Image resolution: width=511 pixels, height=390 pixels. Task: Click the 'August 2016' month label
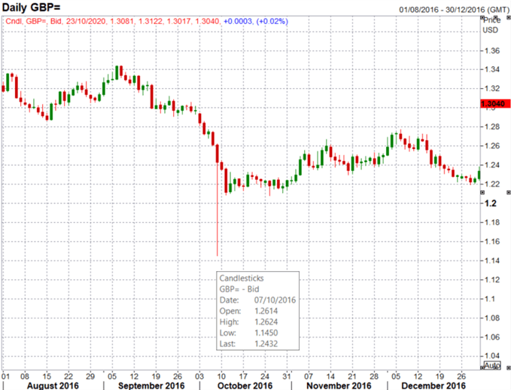click(53, 385)
